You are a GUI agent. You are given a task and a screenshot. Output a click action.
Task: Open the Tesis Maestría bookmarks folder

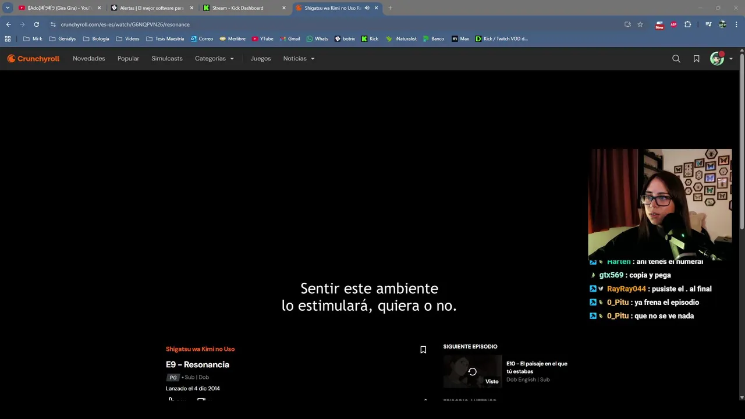(x=165, y=39)
